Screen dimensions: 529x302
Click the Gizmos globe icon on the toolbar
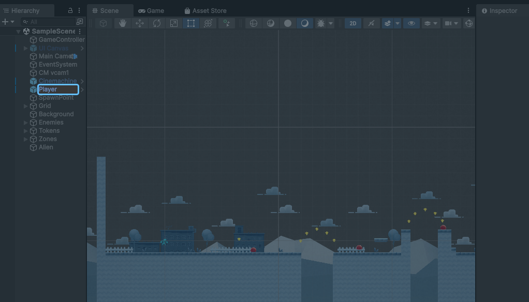coord(469,23)
